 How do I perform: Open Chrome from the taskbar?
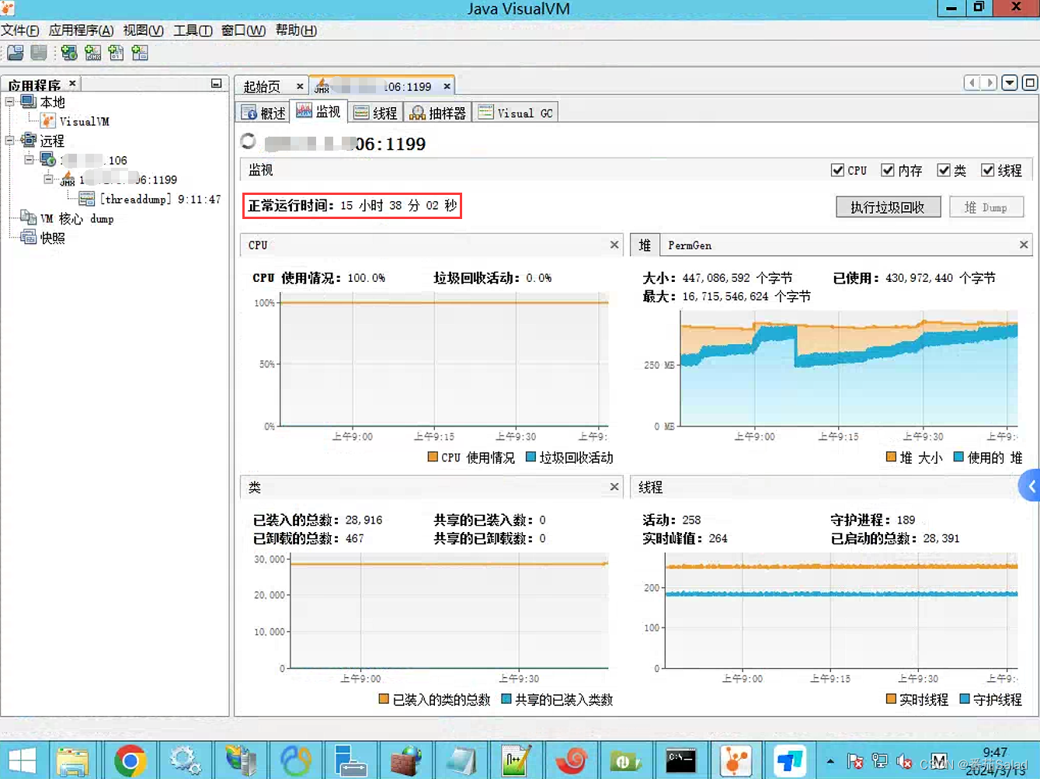click(130, 761)
